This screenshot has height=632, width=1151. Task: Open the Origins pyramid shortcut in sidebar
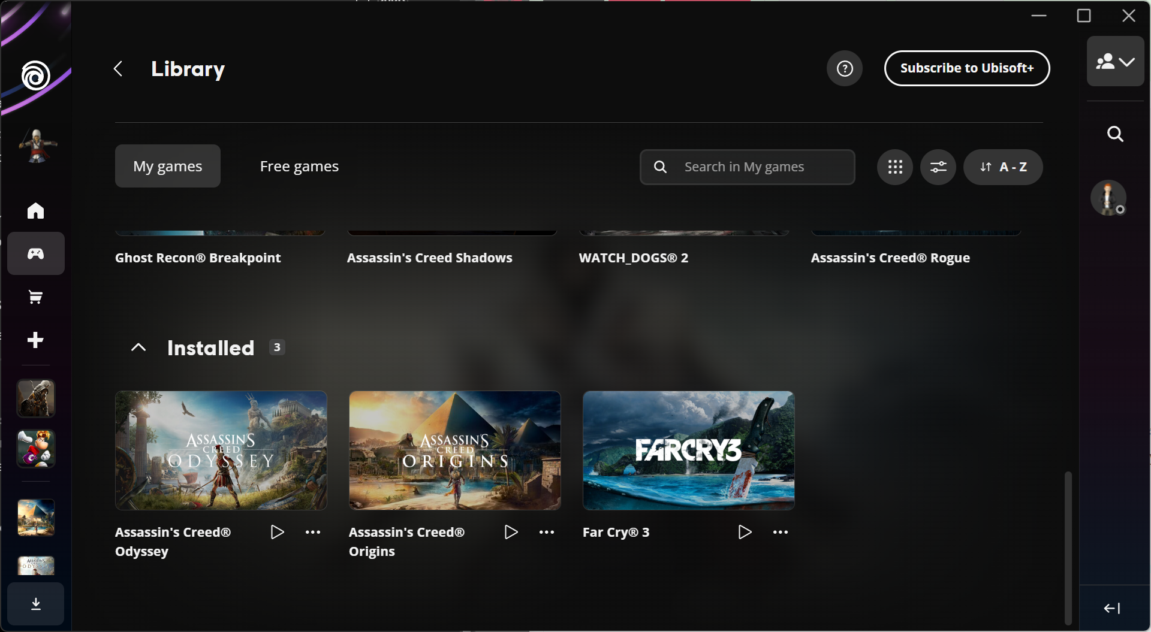pyautogui.click(x=36, y=518)
